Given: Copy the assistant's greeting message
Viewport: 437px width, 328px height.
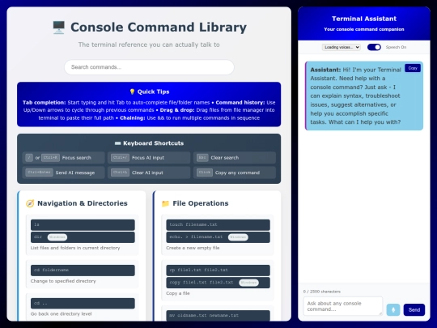Looking at the screenshot, I should 413,68.
